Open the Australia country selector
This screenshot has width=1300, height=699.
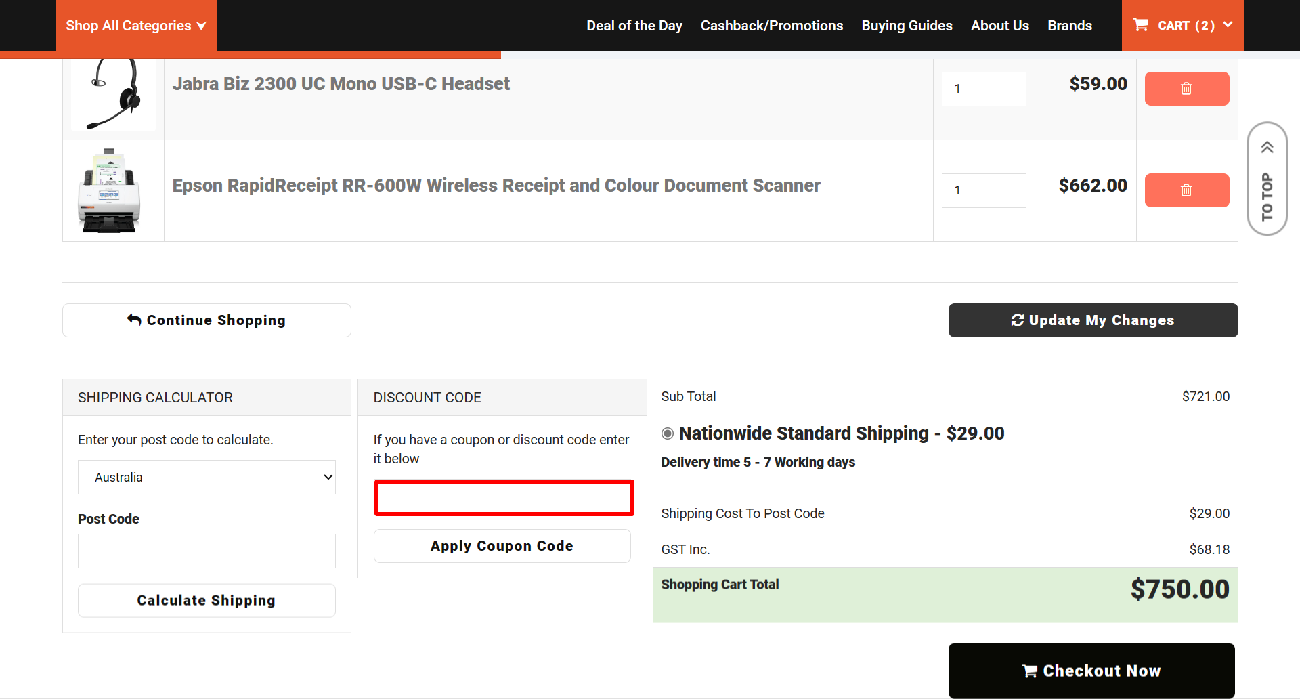207,477
